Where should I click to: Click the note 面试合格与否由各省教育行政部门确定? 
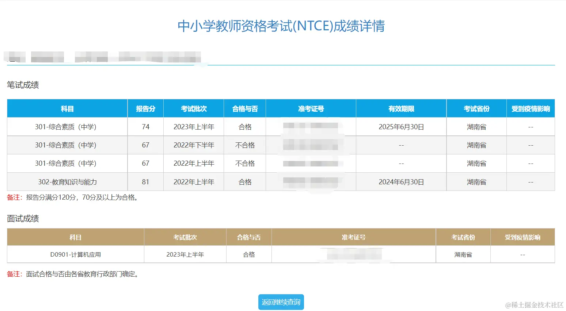(x=83, y=274)
